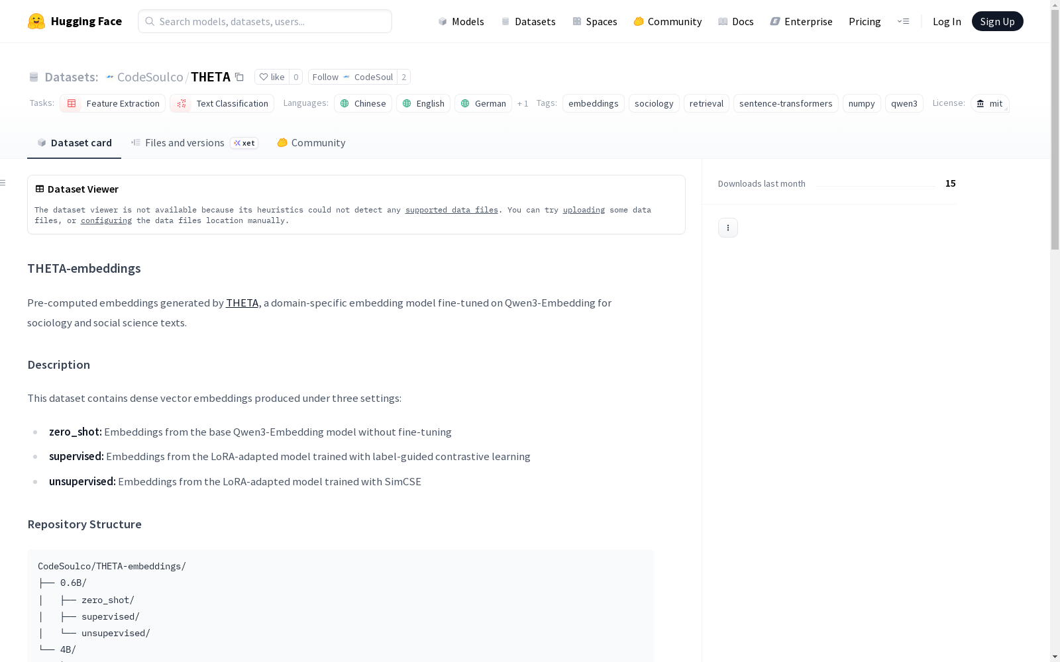The width and height of the screenshot is (1060, 662).
Task: Click the Sign Up button
Action: (997, 21)
